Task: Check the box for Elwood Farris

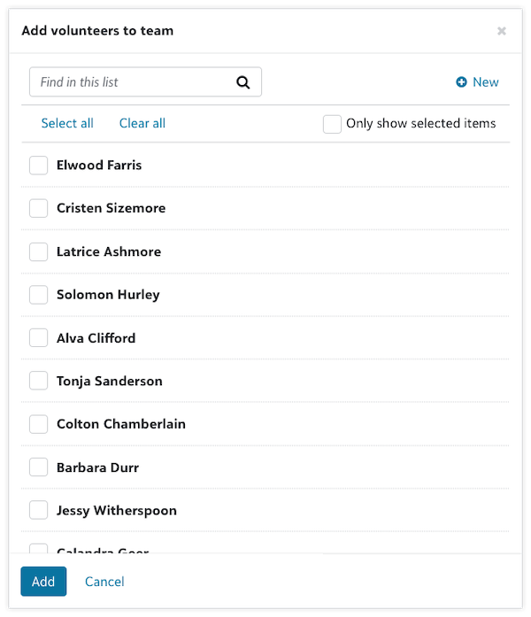Action: click(x=39, y=166)
